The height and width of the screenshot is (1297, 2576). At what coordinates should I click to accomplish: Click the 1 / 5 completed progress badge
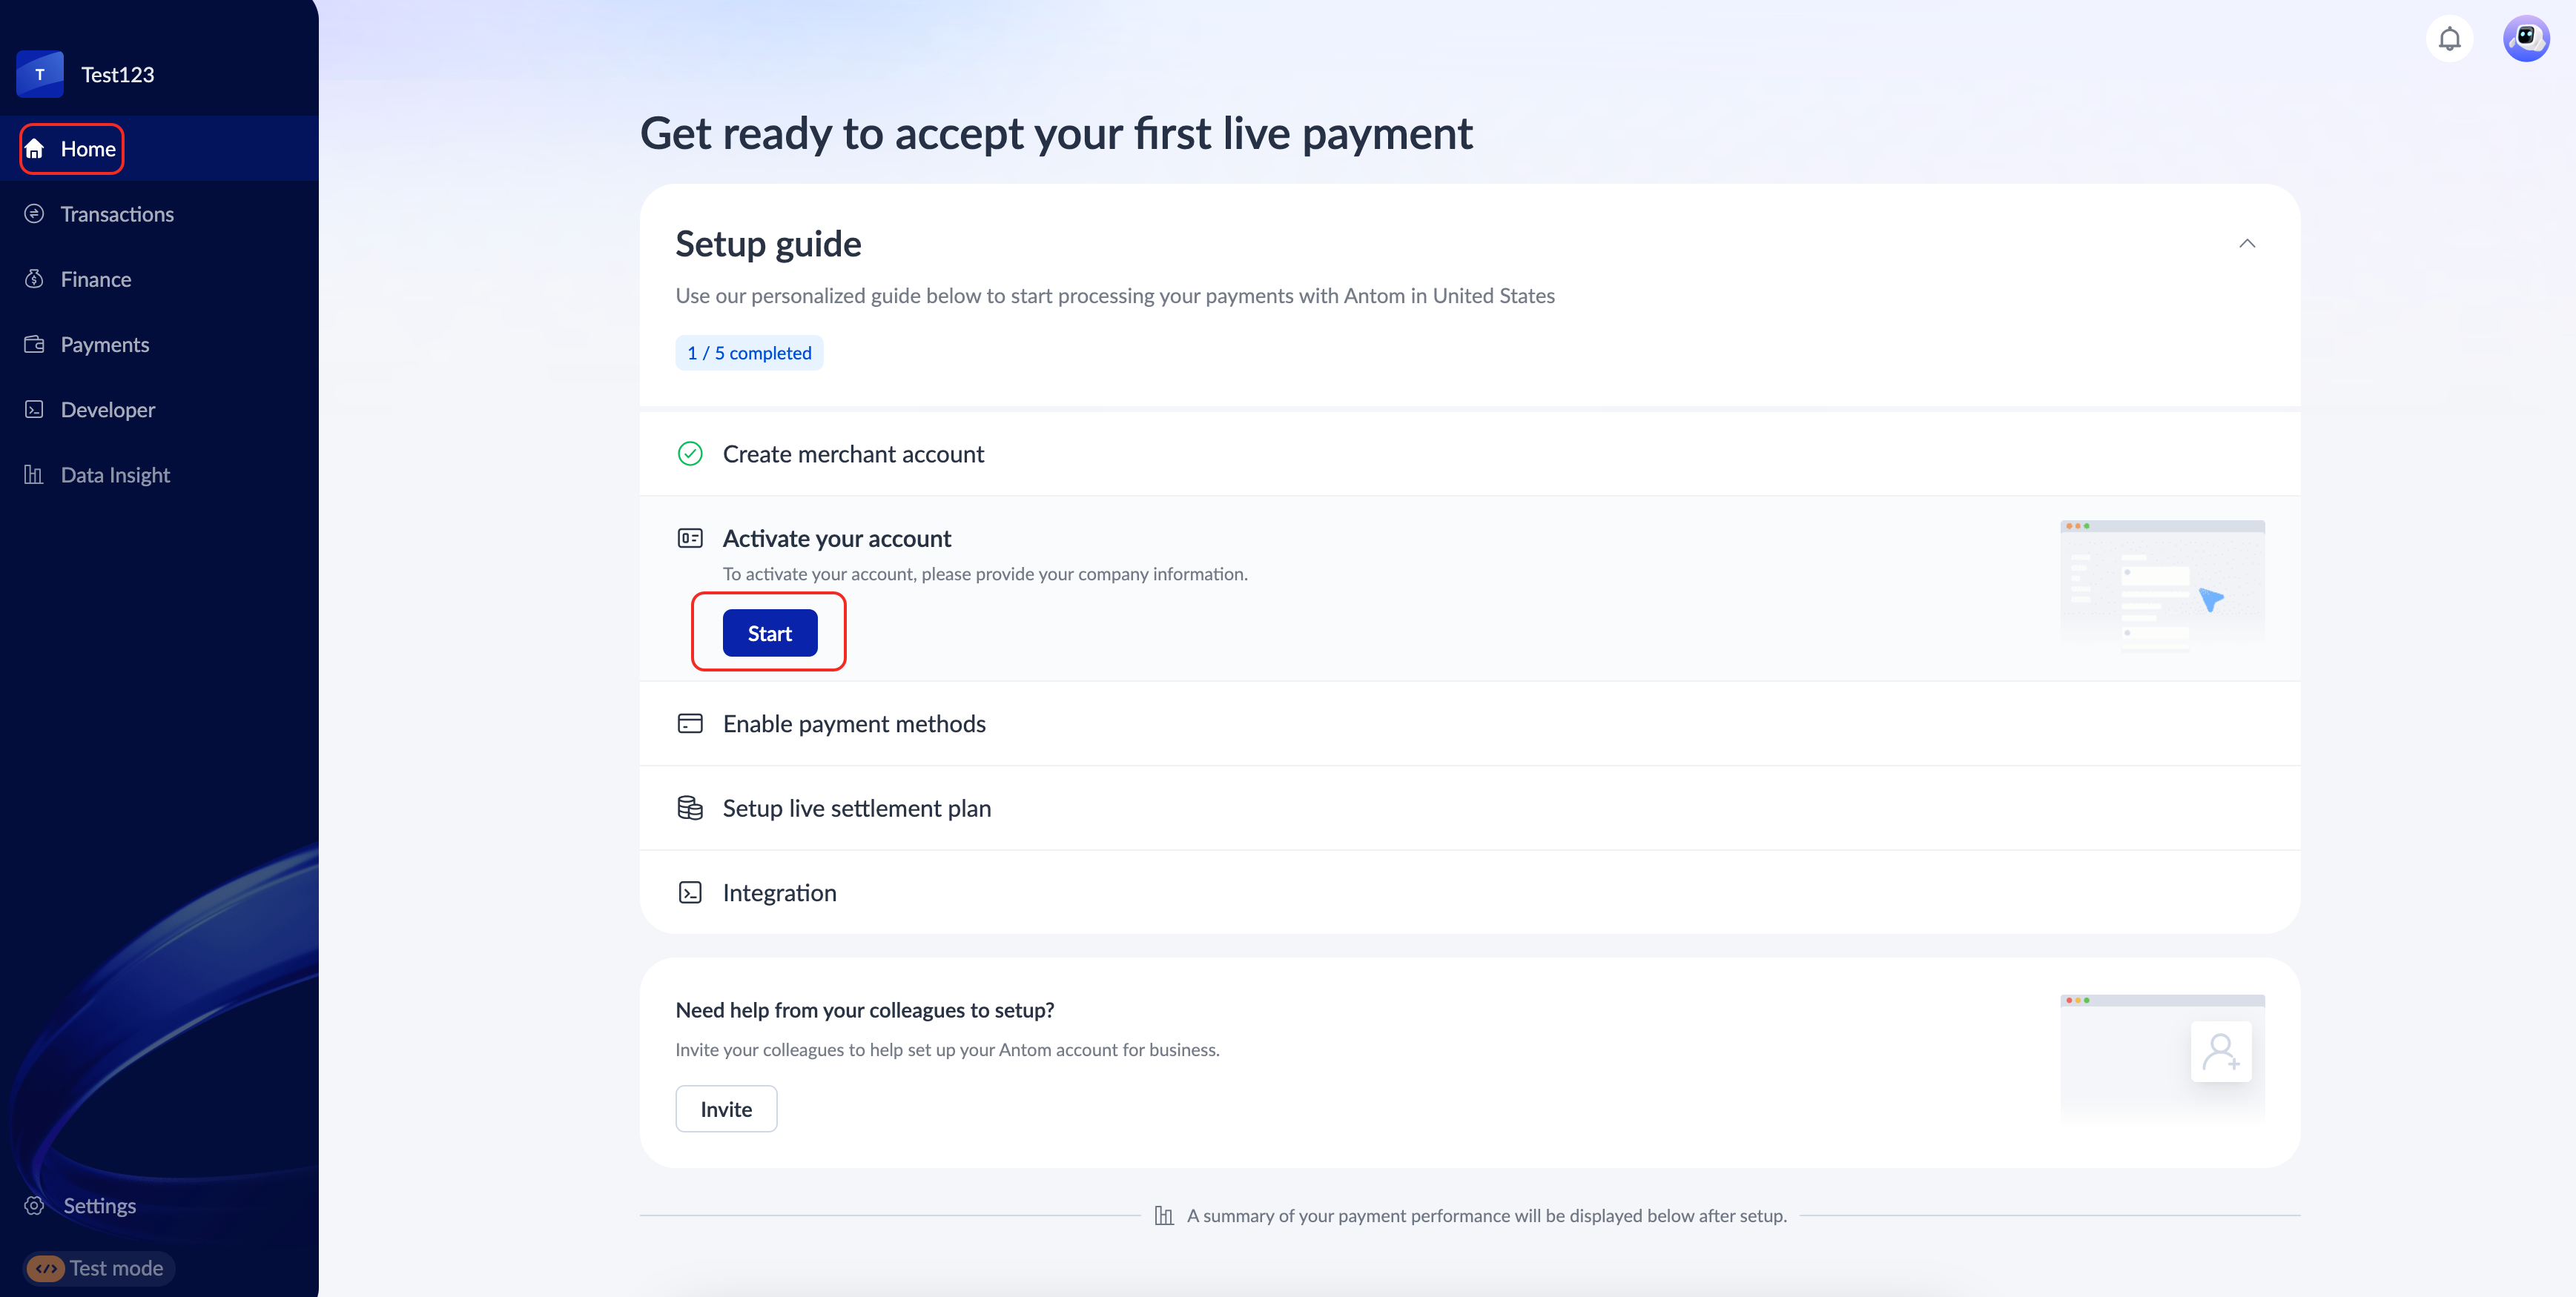point(749,353)
